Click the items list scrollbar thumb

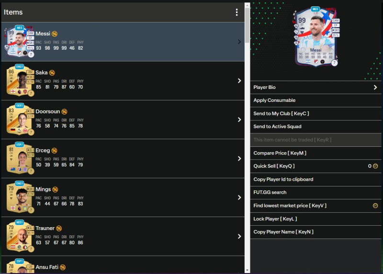pos(247,25)
